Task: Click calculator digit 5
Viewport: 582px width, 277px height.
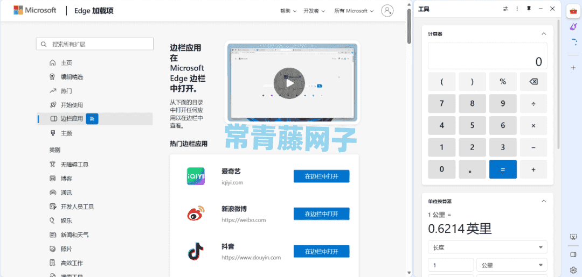Action: click(472, 125)
